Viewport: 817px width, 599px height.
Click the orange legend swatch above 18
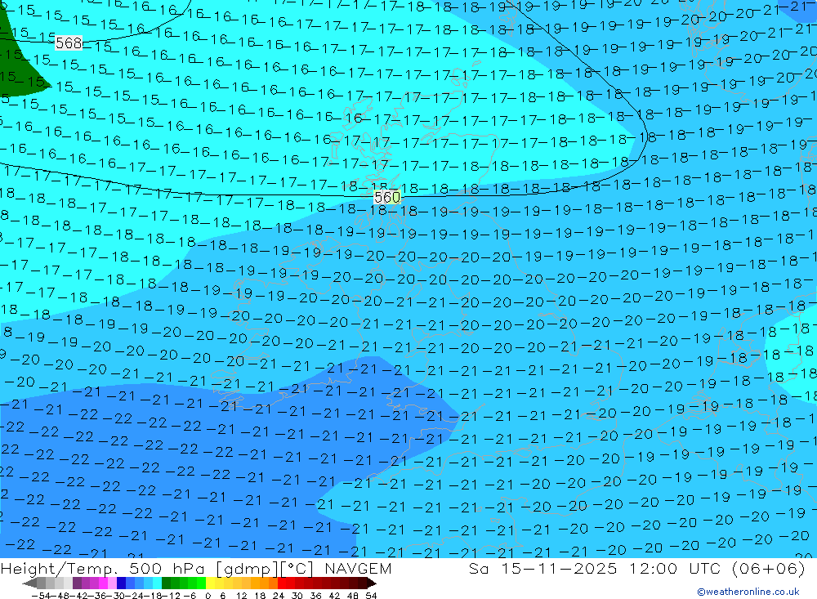[264, 583]
